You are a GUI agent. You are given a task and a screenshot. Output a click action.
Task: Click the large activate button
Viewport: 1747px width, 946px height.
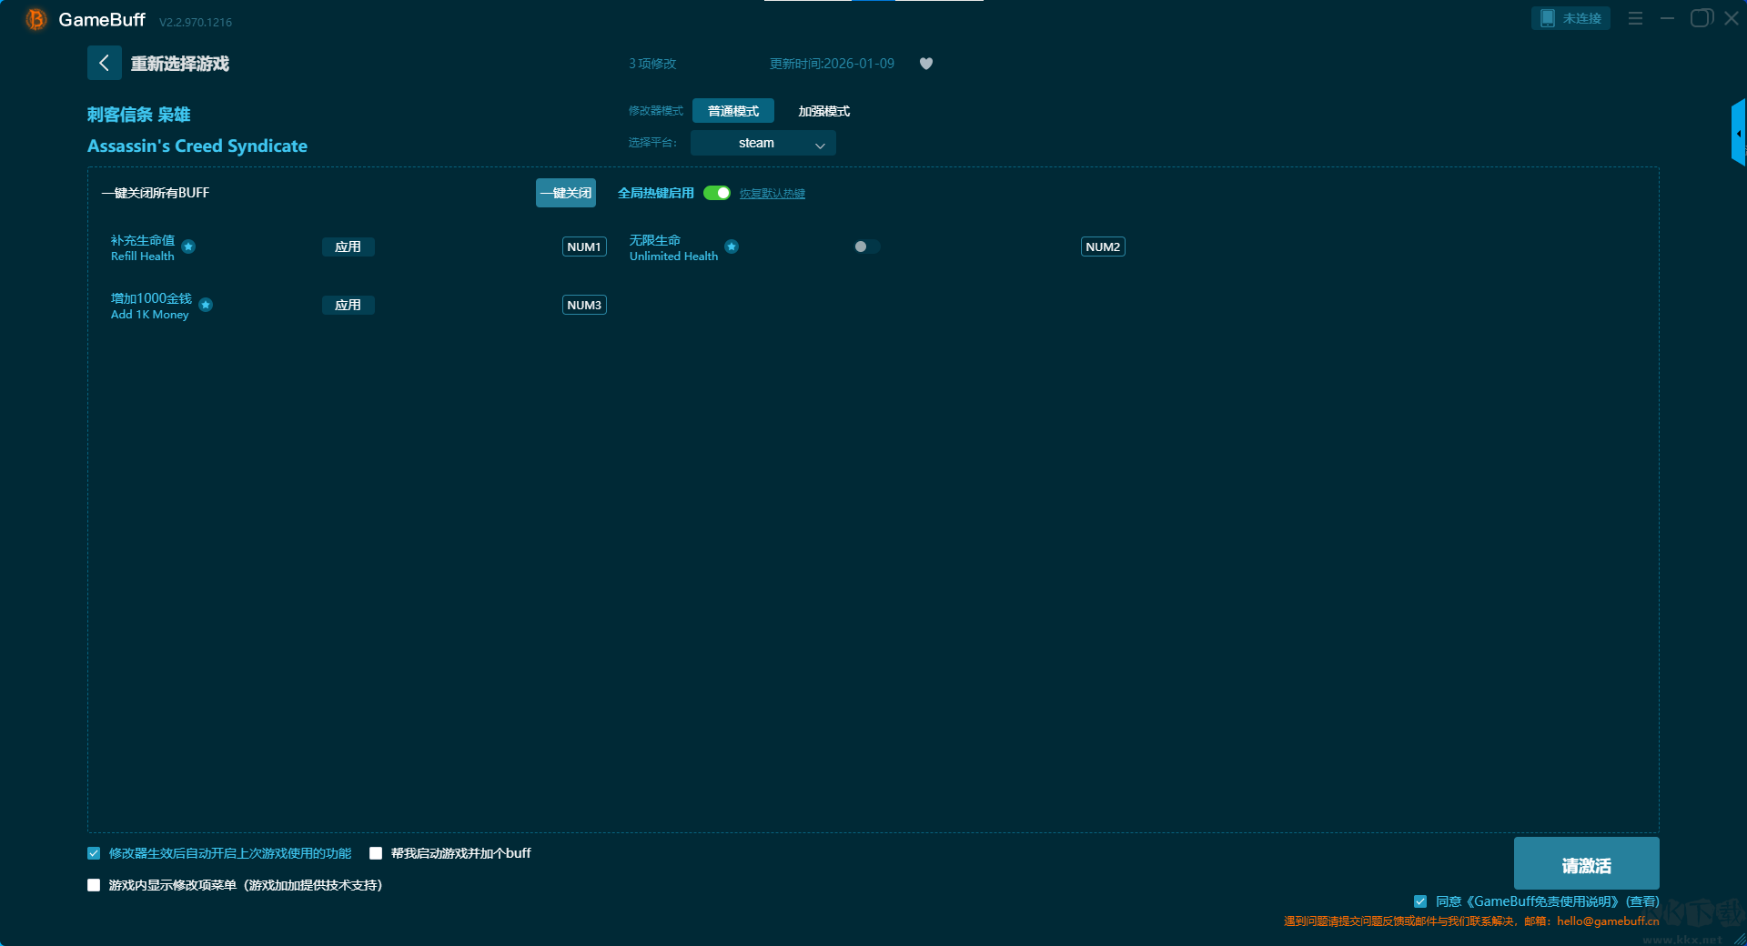(x=1586, y=864)
